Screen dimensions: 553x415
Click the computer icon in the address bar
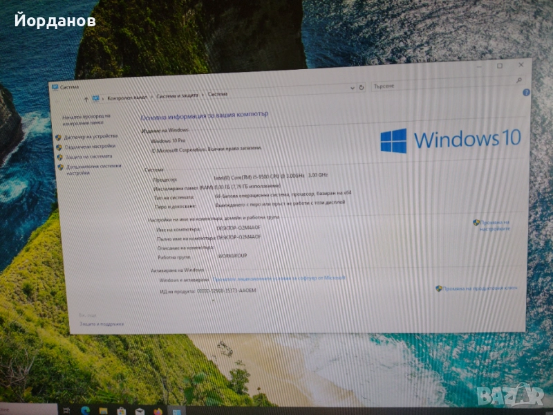(95, 98)
